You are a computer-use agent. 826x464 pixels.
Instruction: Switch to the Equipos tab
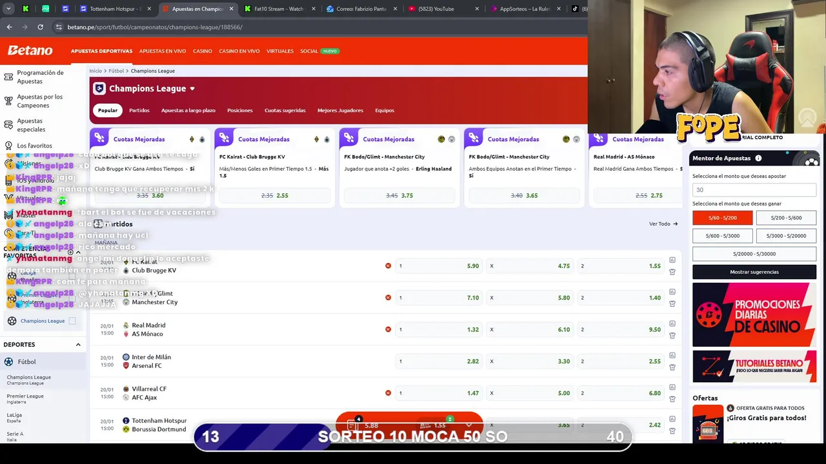[385, 110]
